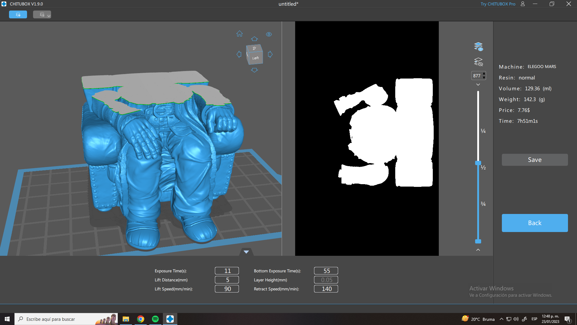Click the Left face of view cube

coord(256,58)
